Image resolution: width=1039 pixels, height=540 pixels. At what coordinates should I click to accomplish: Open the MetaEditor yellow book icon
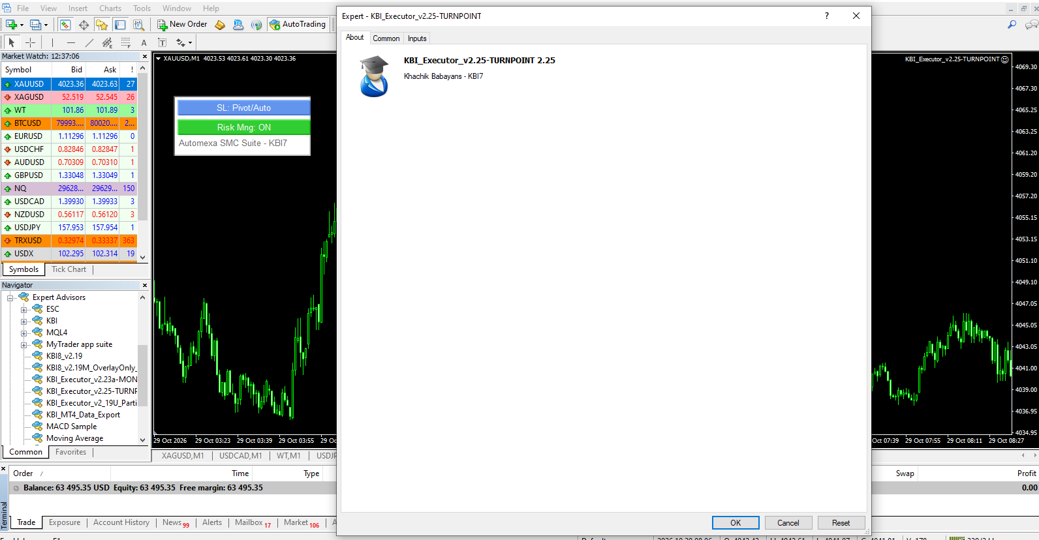pyautogui.click(x=220, y=25)
